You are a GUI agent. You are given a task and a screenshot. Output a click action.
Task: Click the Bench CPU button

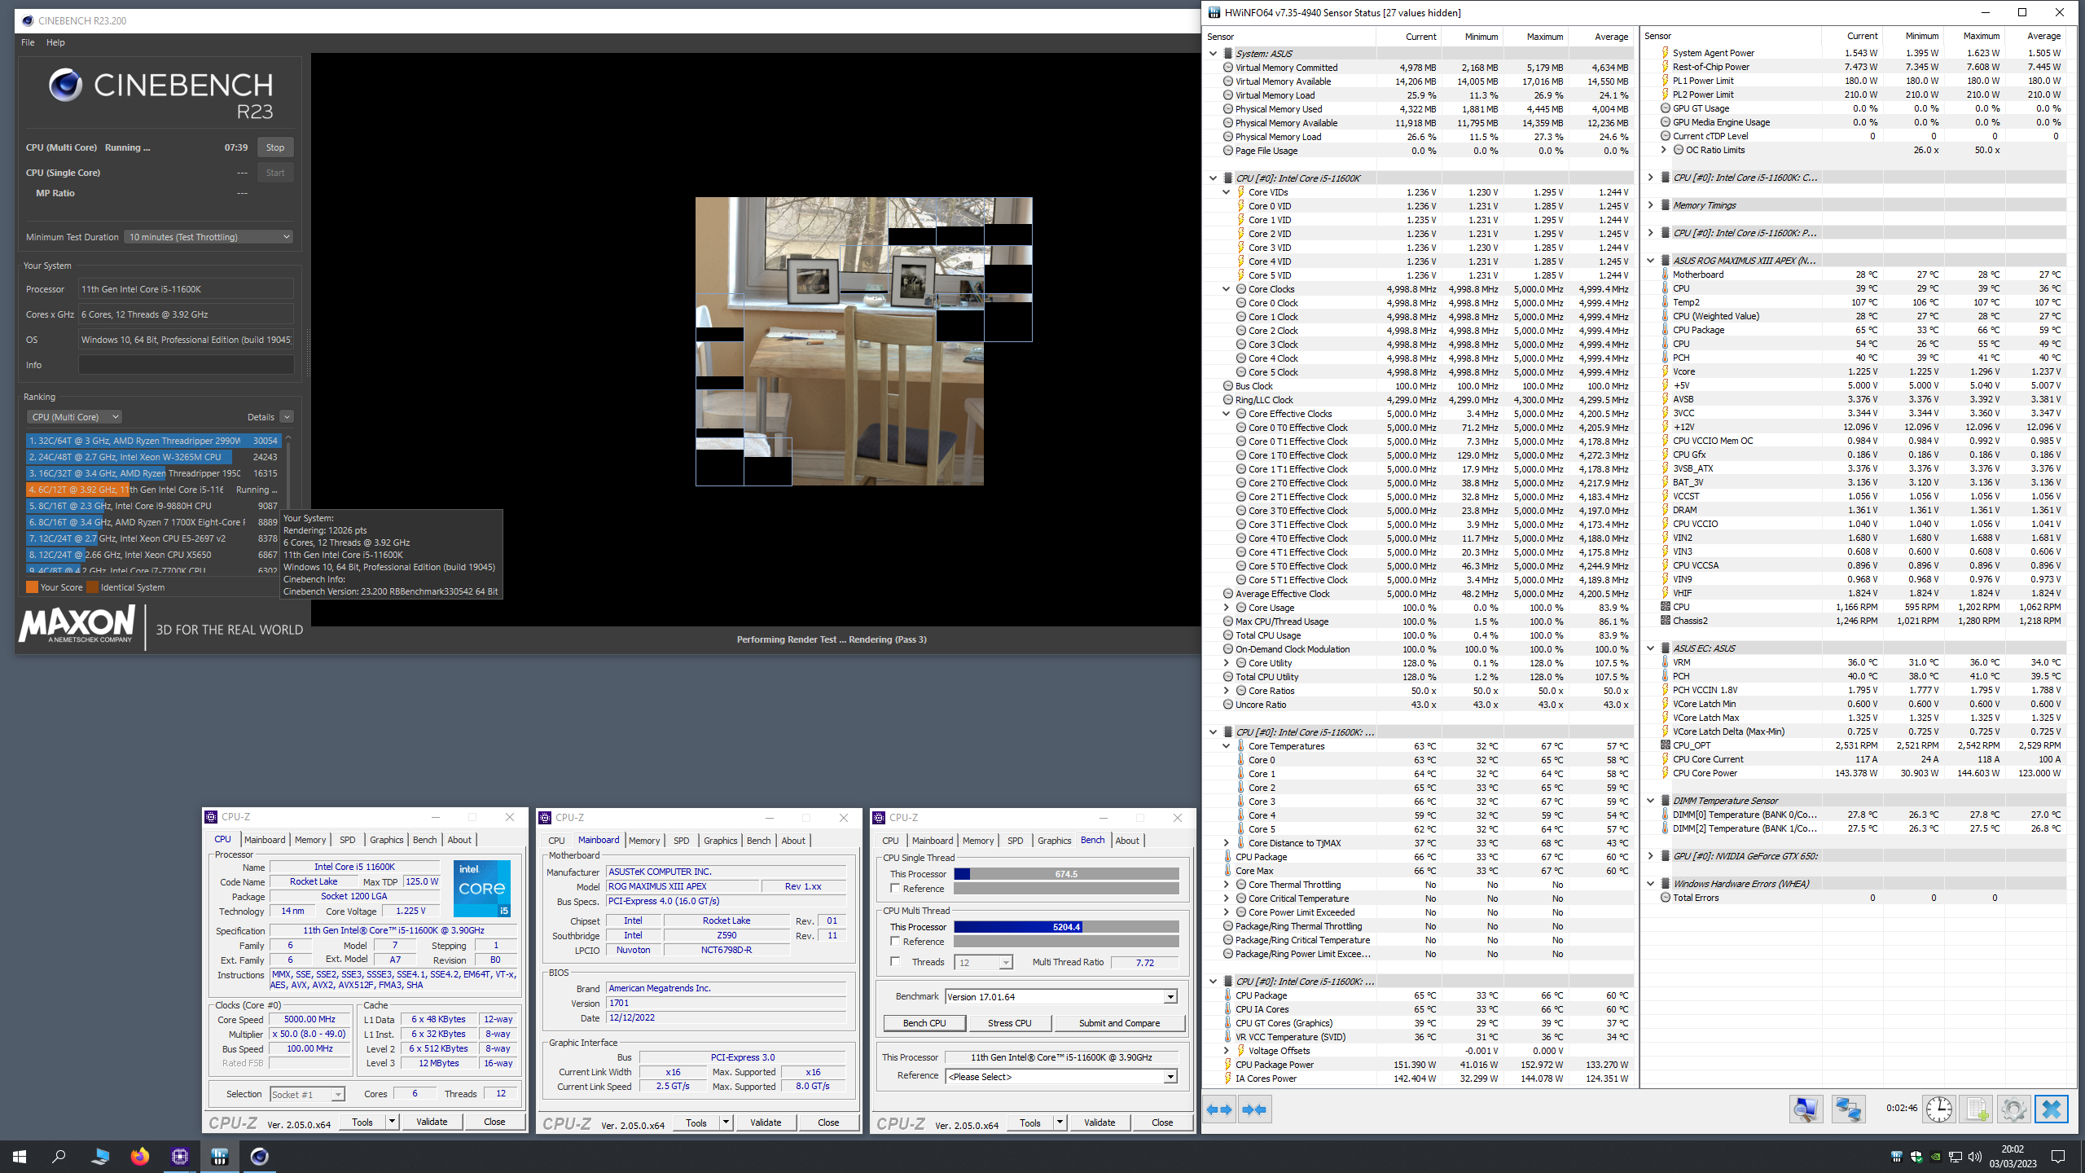pyautogui.click(x=924, y=1023)
